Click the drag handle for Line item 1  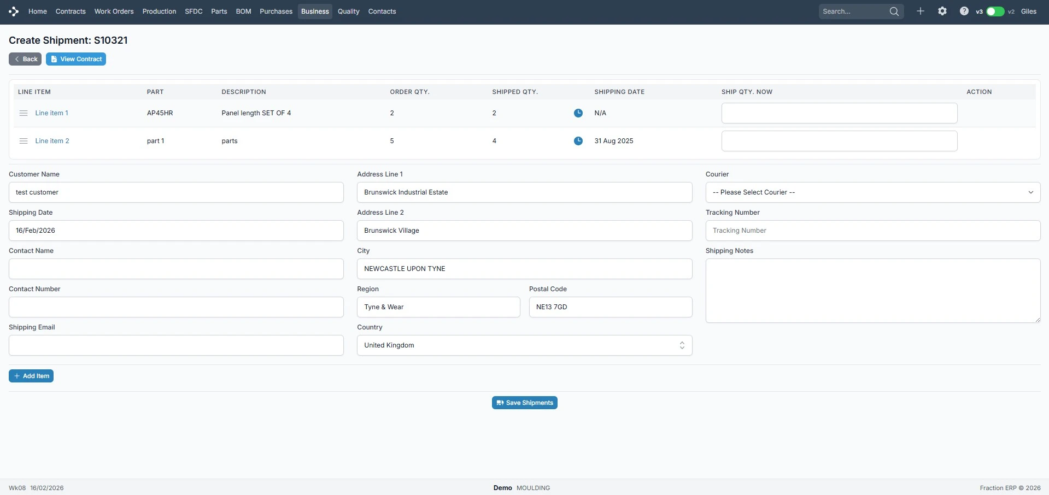(24, 113)
